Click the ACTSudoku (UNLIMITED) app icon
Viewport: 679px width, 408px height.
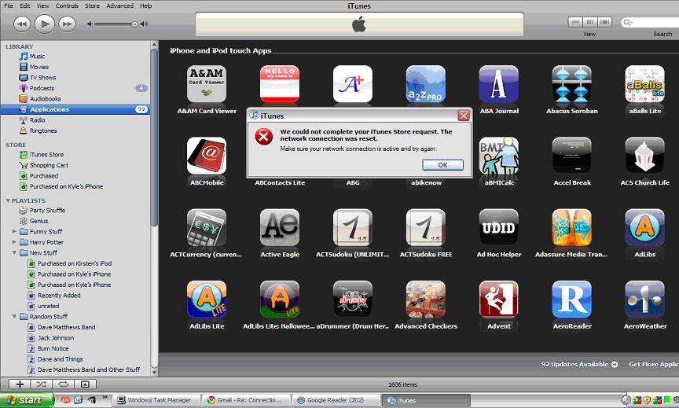coord(353,228)
